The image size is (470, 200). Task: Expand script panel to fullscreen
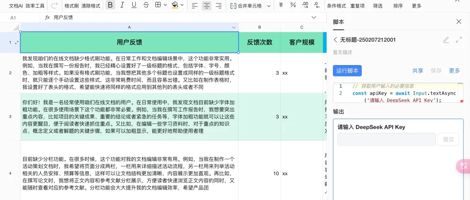coord(459,40)
